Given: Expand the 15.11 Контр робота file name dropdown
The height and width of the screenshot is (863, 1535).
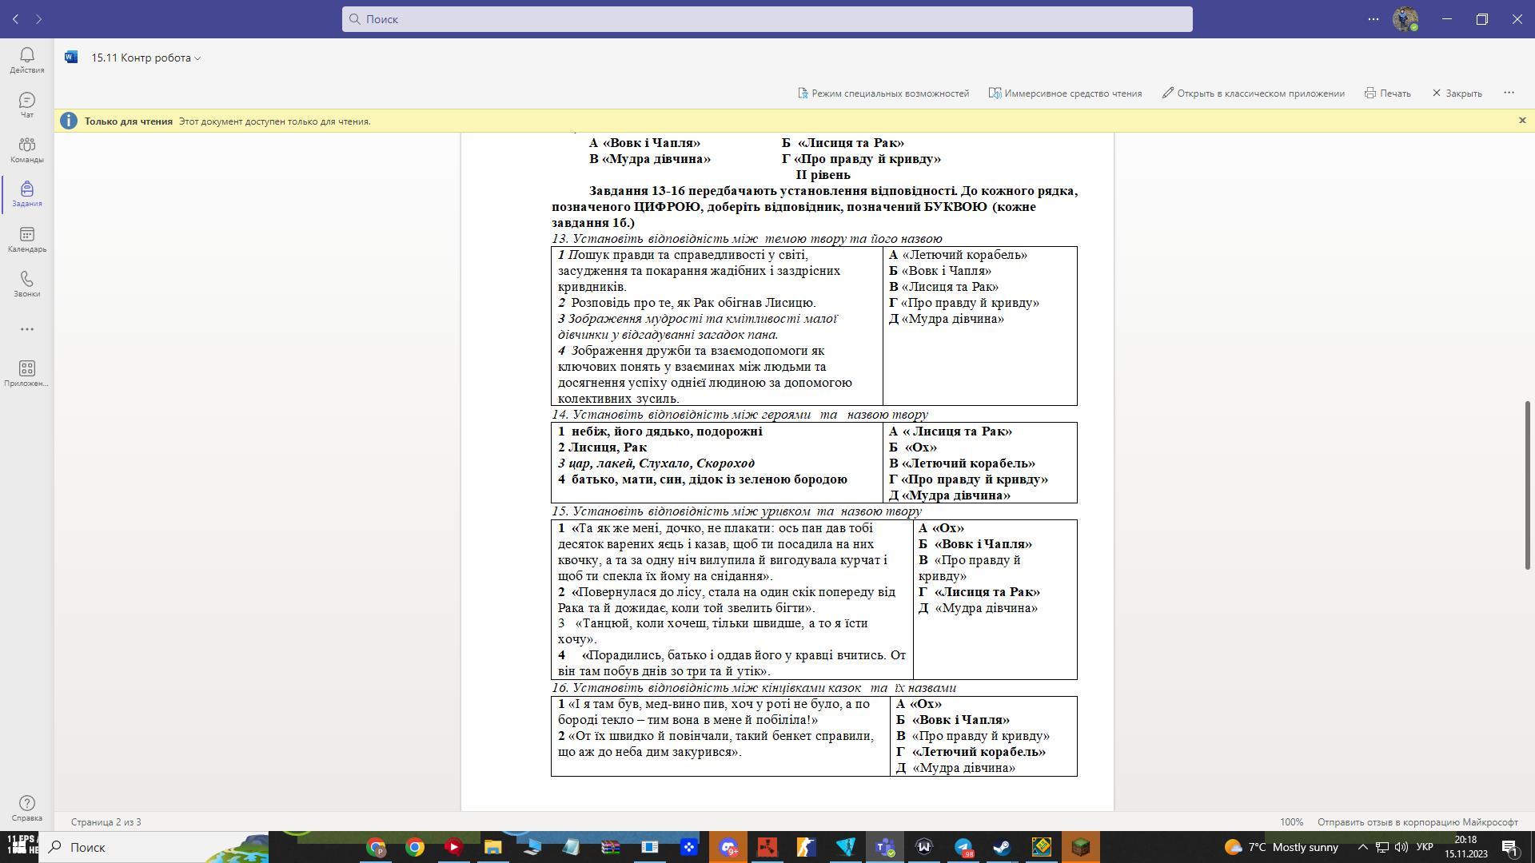Looking at the screenshot, I should click(146, 58).
